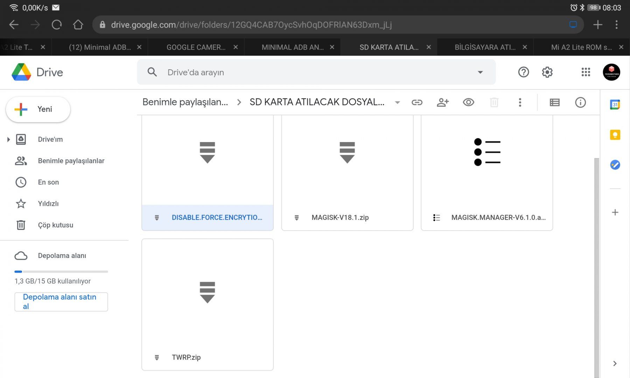Image resolution: width=630 pixels, height=378 pixels.
Task: Close the SD KARTA ATILA... tab
Action: click(428, 47)
